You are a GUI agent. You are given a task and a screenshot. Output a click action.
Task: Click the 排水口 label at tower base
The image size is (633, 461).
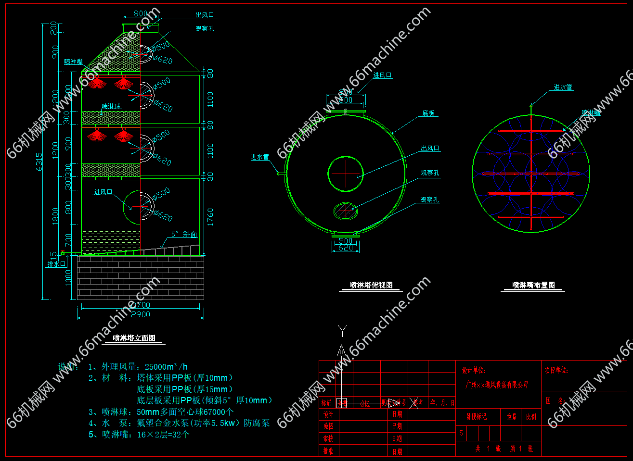click(56, 264)
